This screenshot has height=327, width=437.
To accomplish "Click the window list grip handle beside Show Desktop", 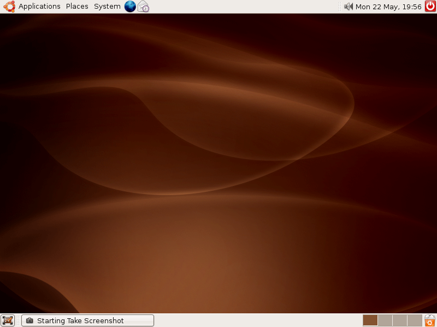I will [18, 320].
